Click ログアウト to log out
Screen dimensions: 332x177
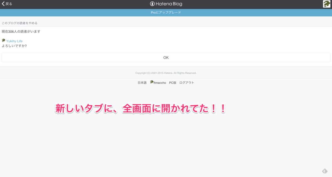187,82
